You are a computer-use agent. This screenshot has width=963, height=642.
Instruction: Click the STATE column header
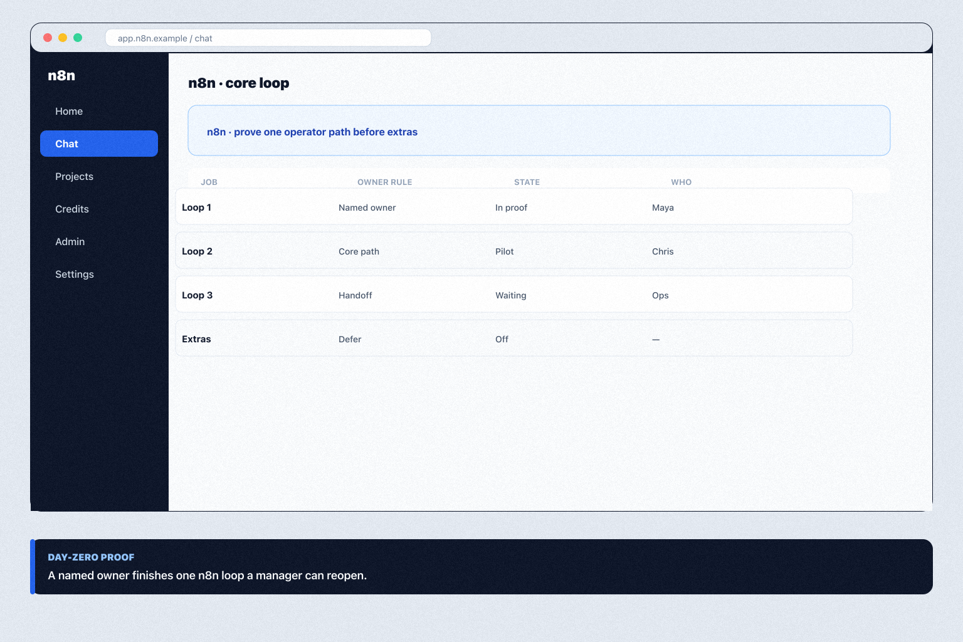[527, 182]
